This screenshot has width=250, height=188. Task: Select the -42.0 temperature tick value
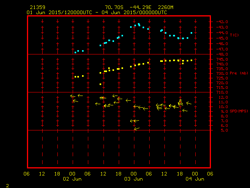[x=222, y=22]
